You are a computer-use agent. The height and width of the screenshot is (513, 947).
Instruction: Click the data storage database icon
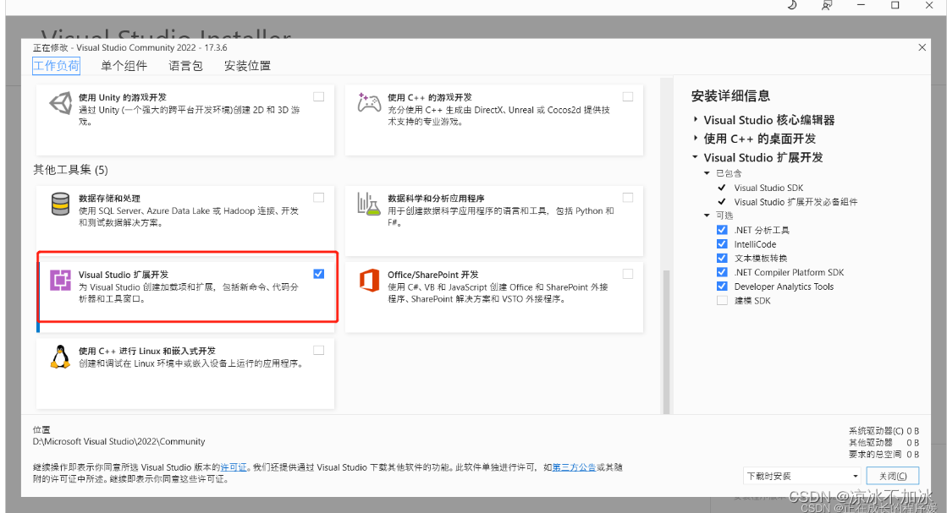click(60, 205)
